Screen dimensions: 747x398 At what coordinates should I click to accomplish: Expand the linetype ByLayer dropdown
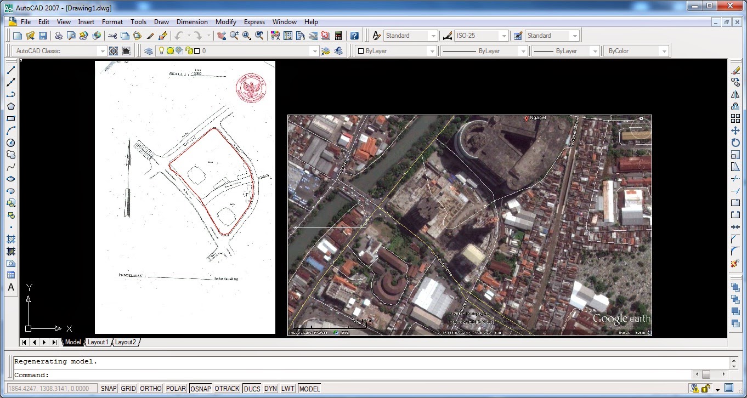pyautogui.click(x=523, y=51)
